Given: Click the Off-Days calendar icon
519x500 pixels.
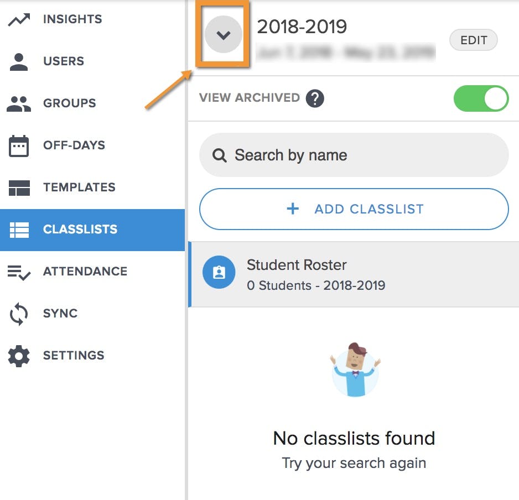Looking at the screenshot, I should (x=19, y=146).
